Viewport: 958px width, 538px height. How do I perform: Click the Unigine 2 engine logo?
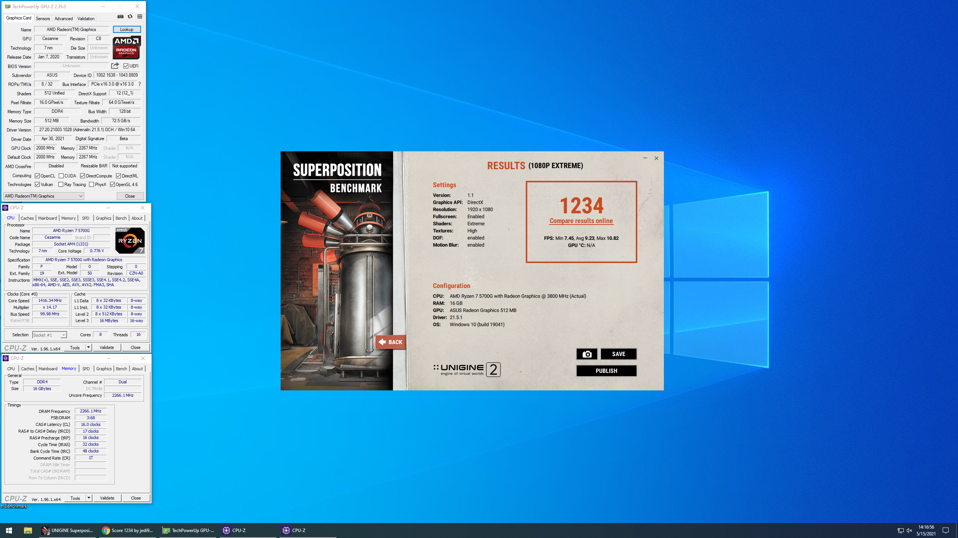pos(467,370)
